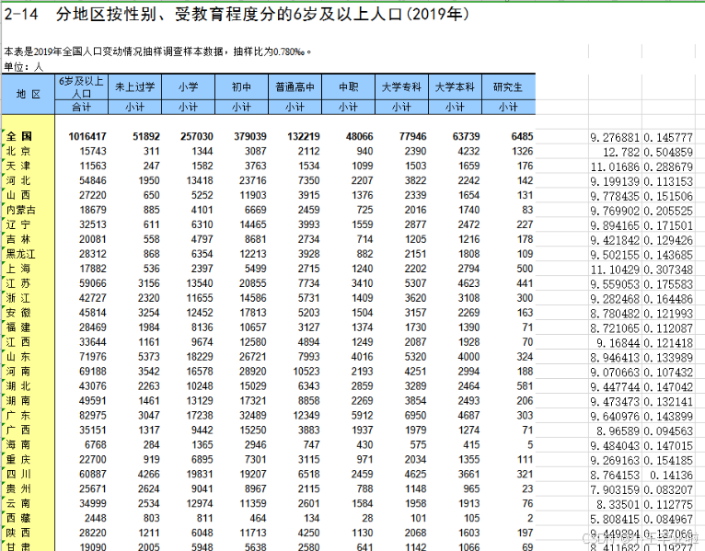Click the 研究生 column header
Screen dimensions: 705x551
click(x=509, y=87)
